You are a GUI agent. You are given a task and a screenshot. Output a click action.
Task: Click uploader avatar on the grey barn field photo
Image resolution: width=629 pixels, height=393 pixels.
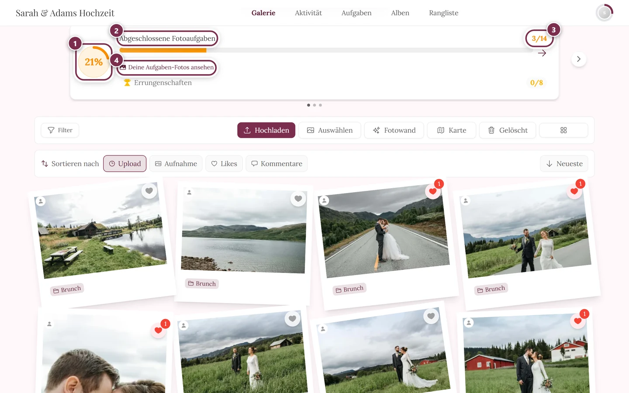point(184,325)
